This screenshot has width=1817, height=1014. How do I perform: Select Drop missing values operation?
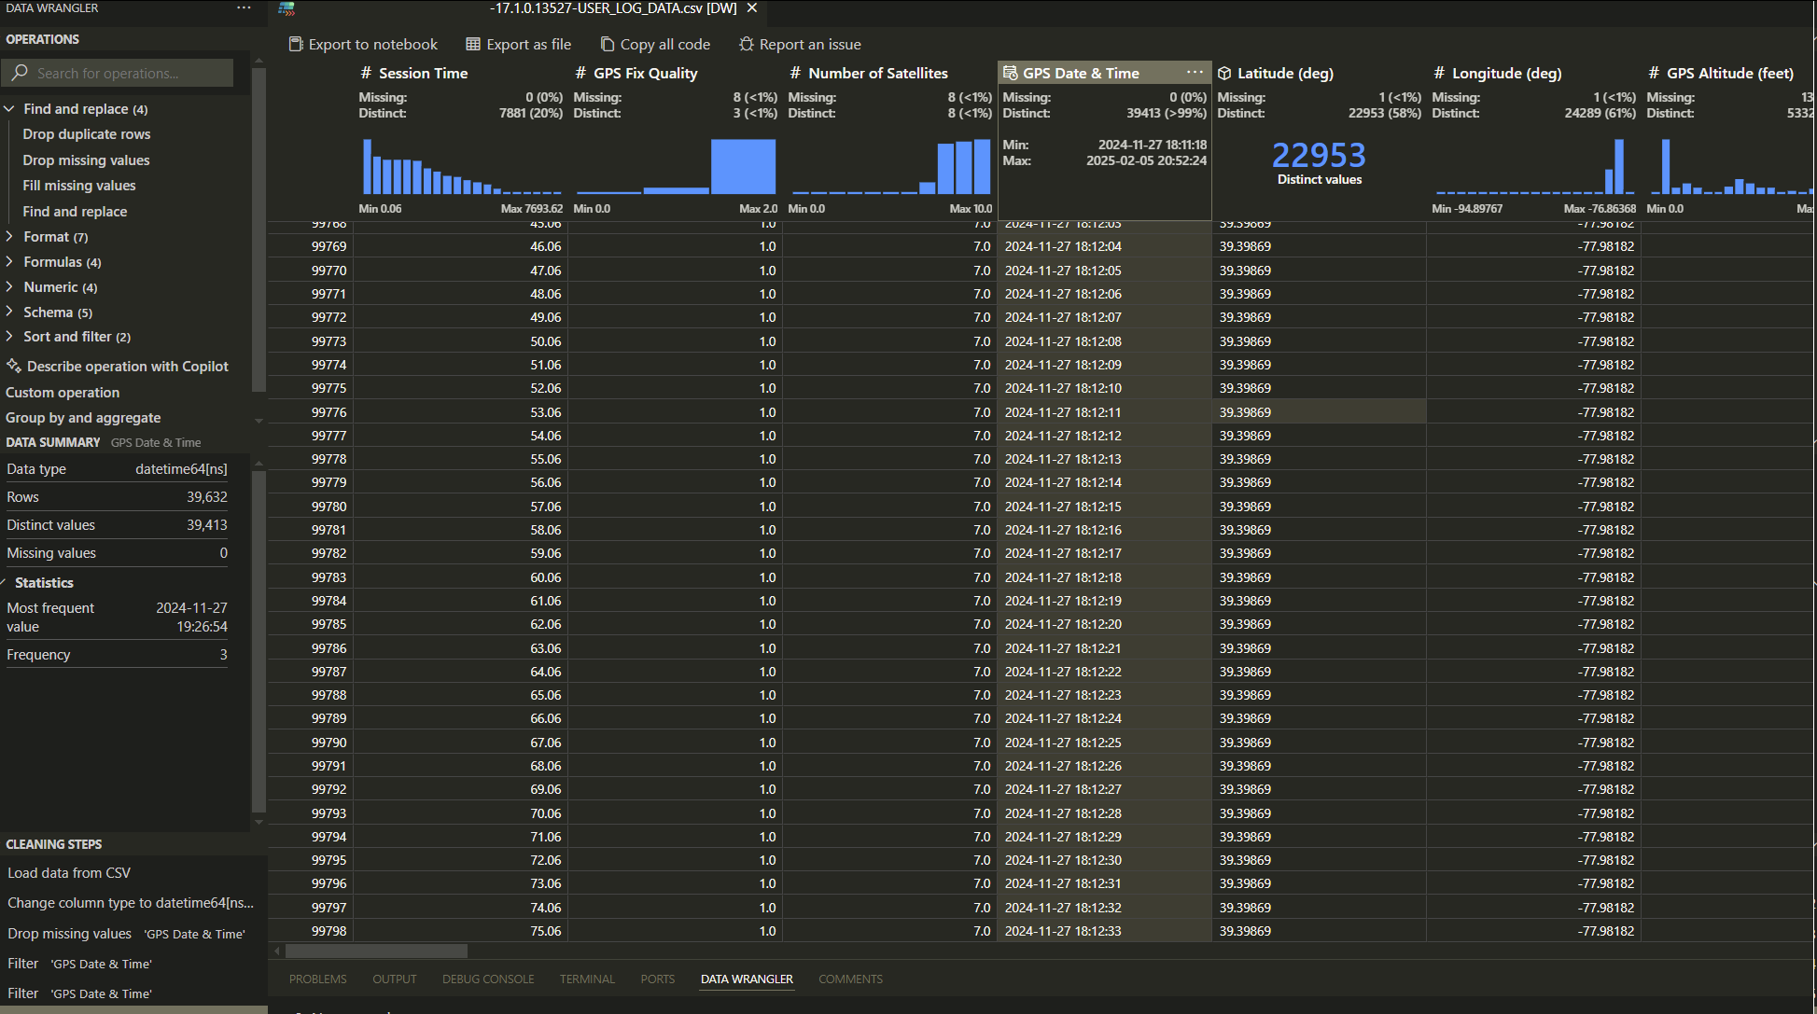tap(86, 160)
